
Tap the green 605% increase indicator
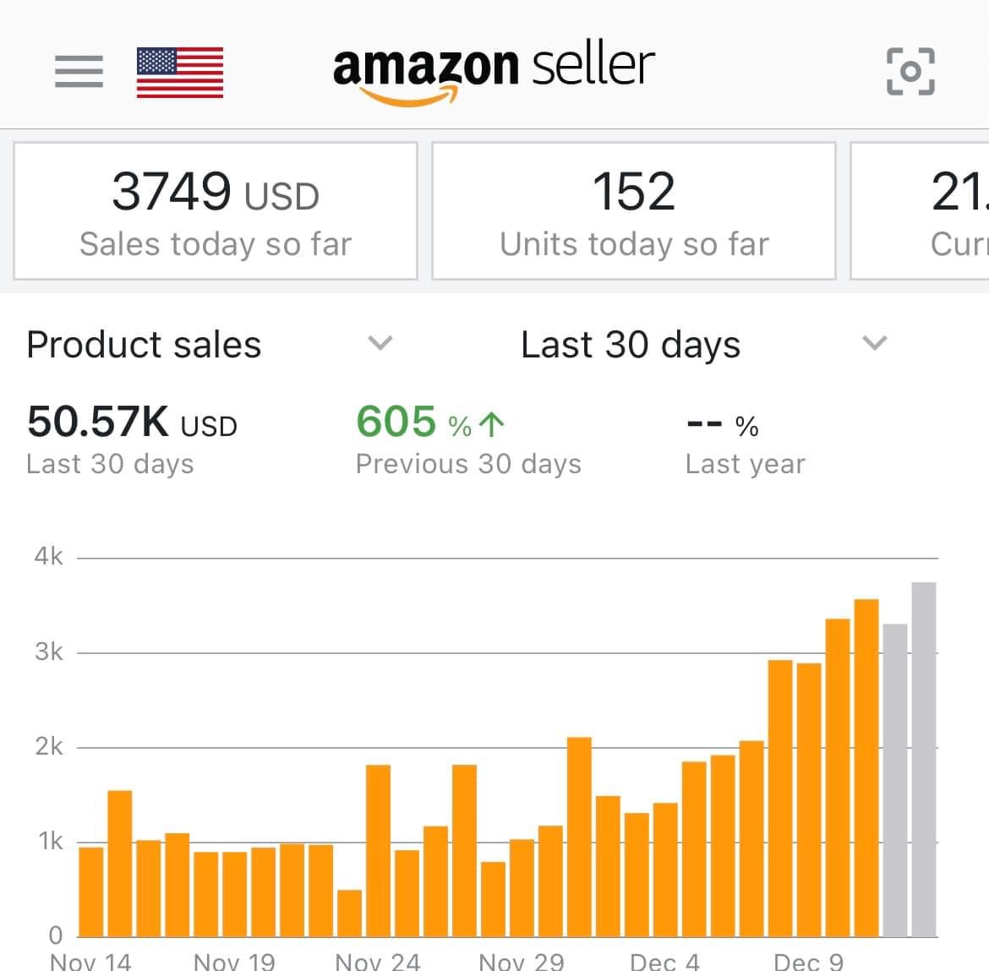pyautogui.click(x=430, y=422)
